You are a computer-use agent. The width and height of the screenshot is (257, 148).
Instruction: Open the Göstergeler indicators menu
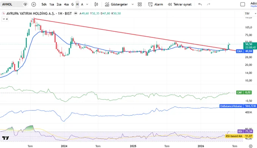click(x=116, y=5)
